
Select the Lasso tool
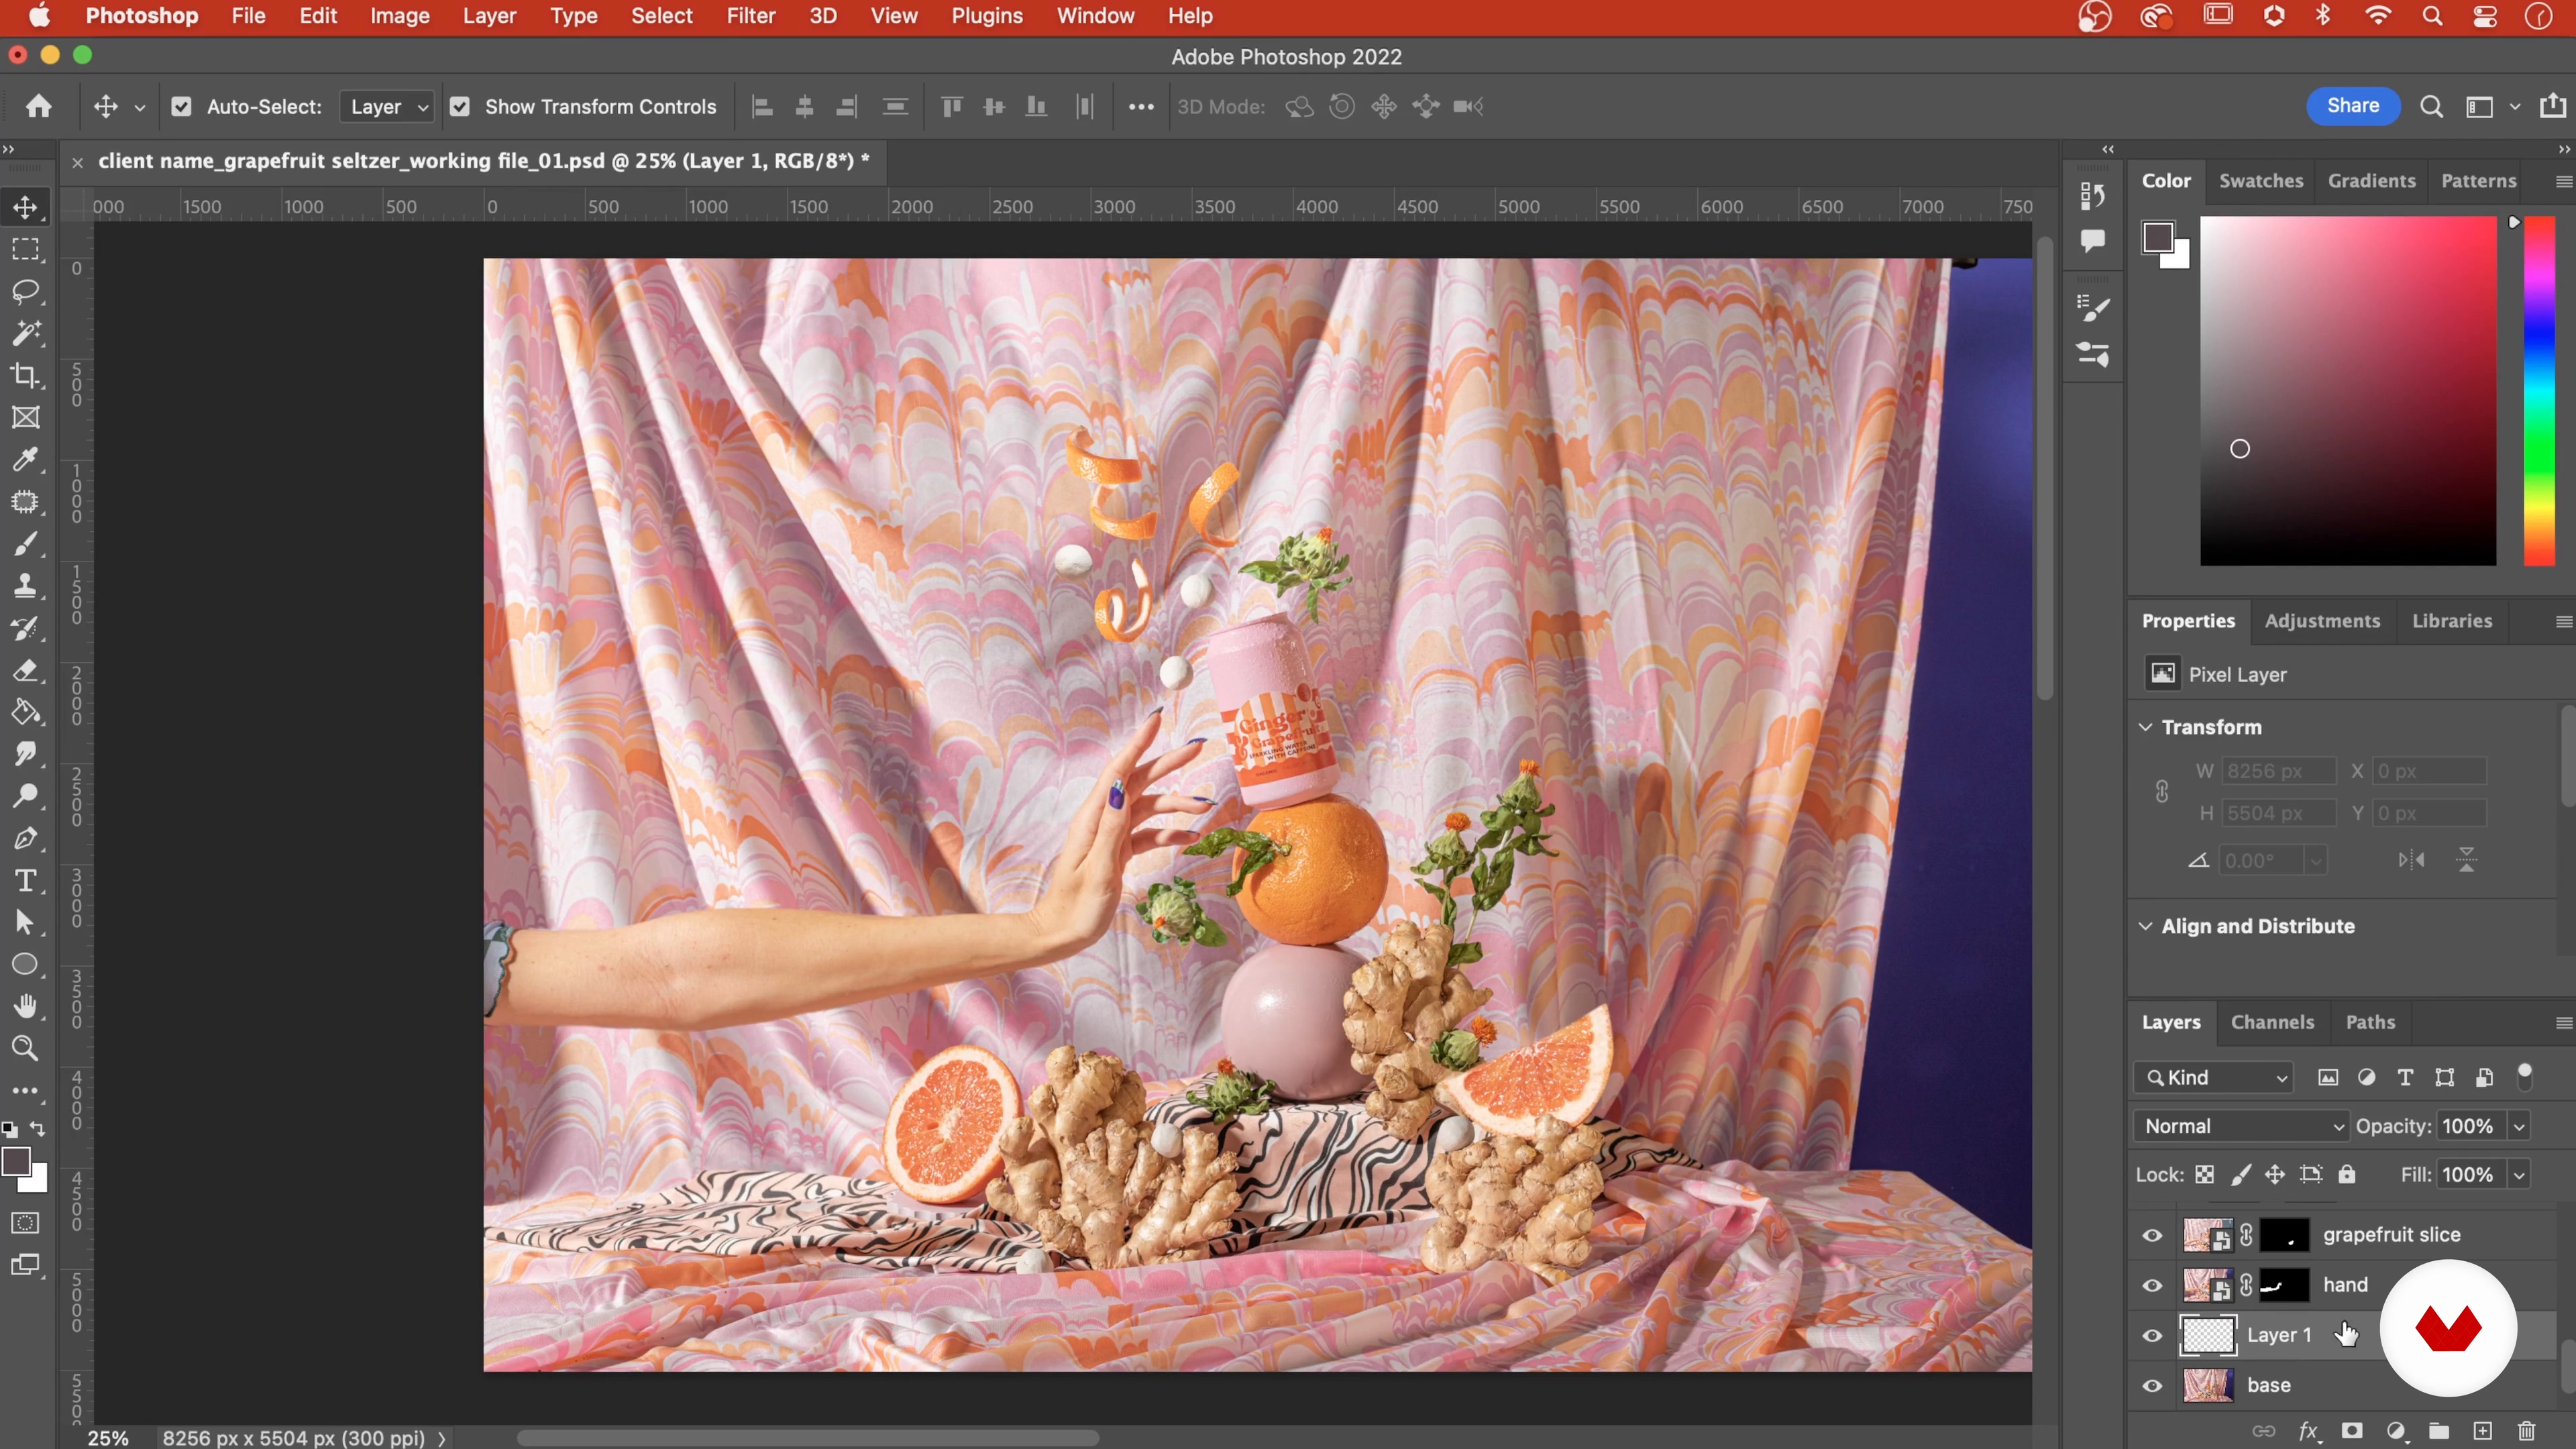[x=26, y=291]
